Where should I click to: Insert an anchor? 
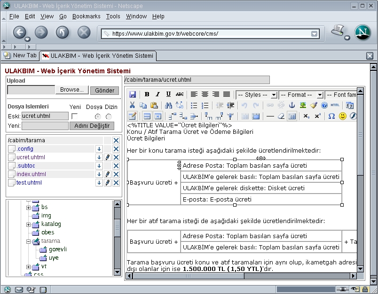click(292, 105)
